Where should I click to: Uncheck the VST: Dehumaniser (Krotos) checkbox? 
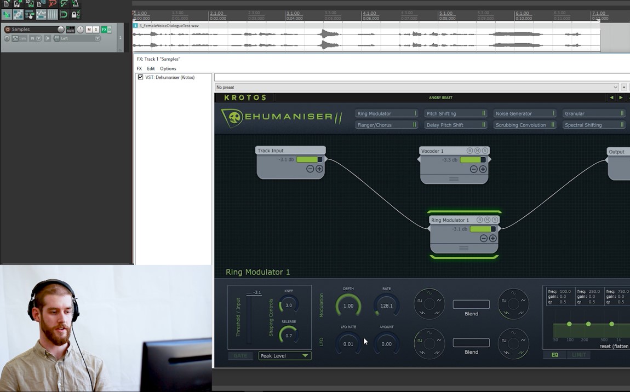tap(140, 77)
